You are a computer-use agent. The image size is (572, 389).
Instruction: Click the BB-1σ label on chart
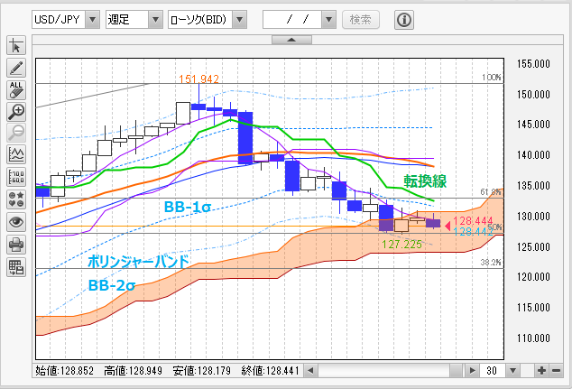(188, 207)
